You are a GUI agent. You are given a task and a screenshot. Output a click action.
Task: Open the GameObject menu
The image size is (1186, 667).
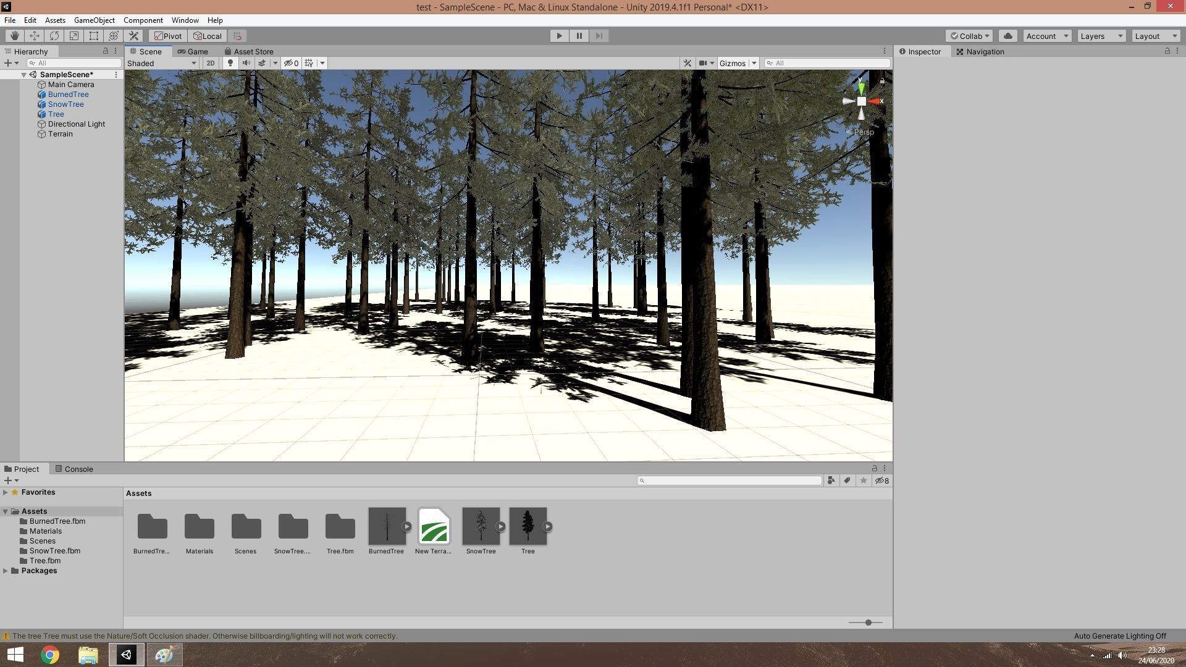[x=94, y=20]
